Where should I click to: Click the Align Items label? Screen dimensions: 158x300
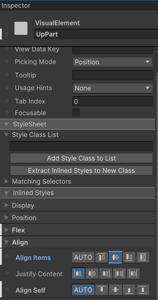33,258
